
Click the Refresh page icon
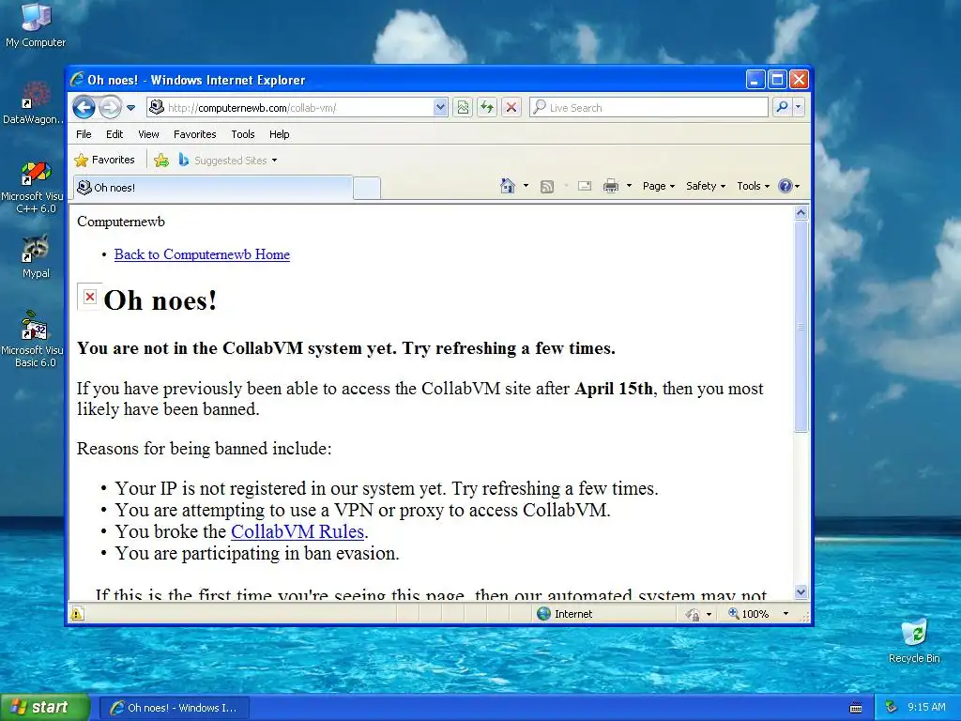click(x=487, y=107)
